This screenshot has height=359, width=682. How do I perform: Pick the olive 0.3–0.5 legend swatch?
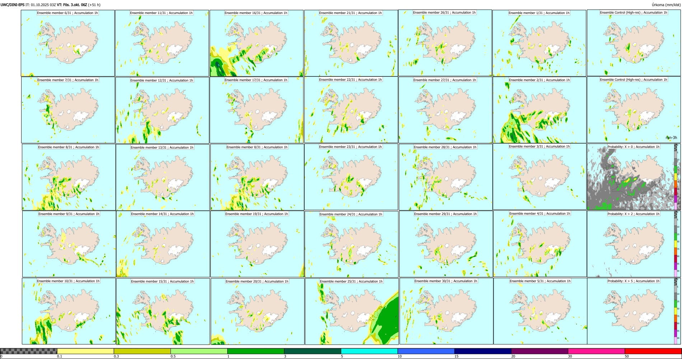142,351
